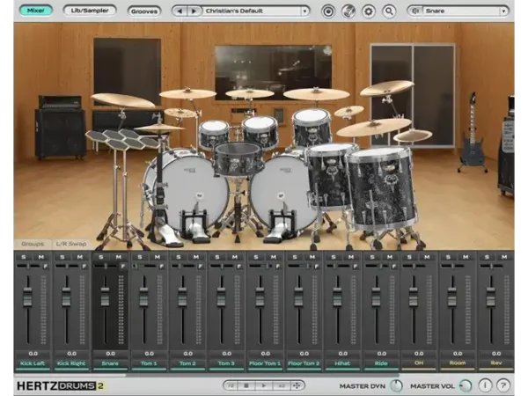Screen dimensions: 528x396
Task: Mute the Rev channel
Action: [504, 257]
